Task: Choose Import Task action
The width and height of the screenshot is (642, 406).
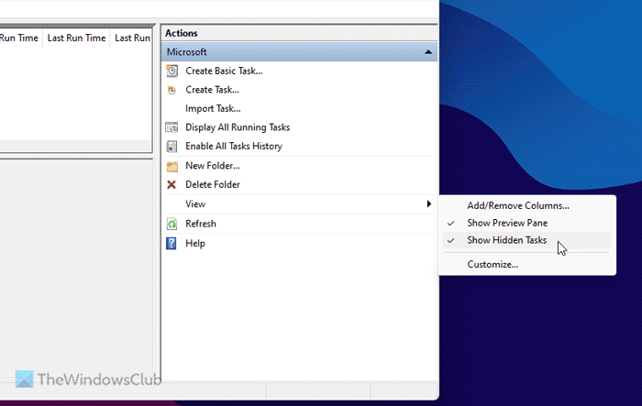Action: (x=213, y=108)
